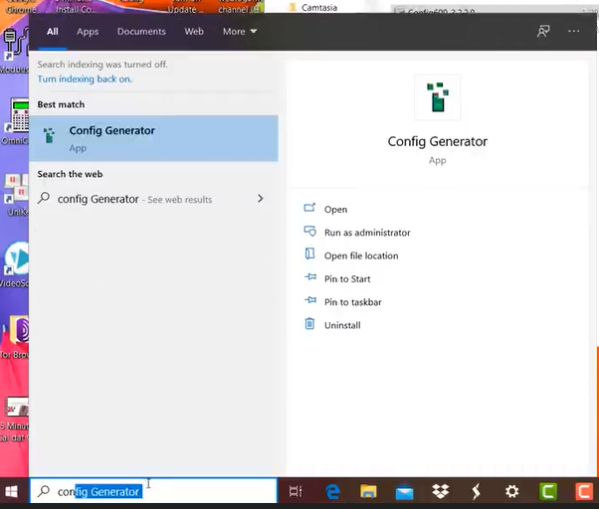Open Settings gear icon on the taskbar

[511, 491]
